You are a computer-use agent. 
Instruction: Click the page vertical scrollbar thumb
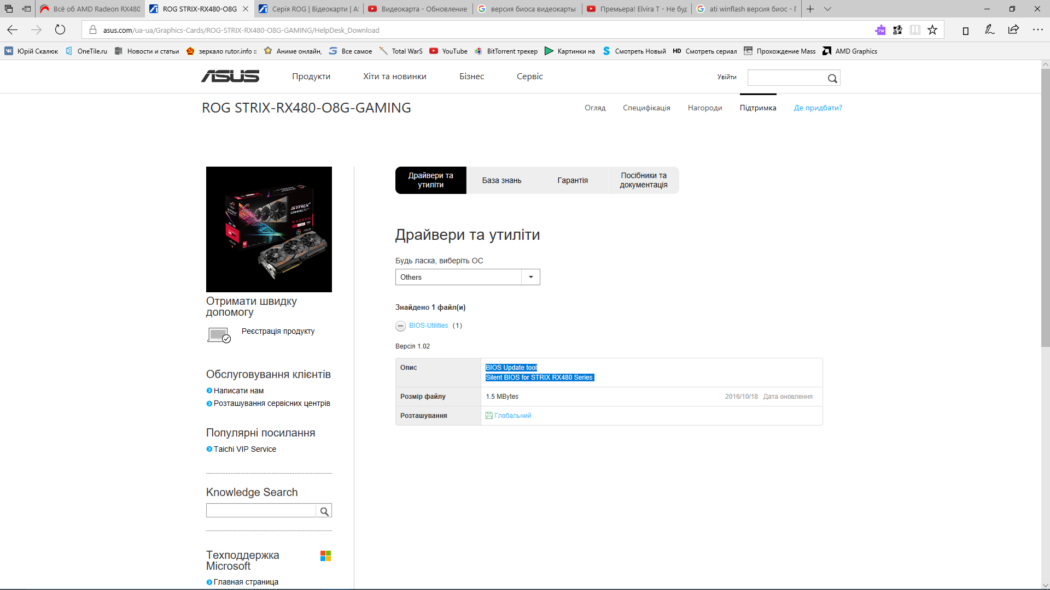click(1045, 208)
